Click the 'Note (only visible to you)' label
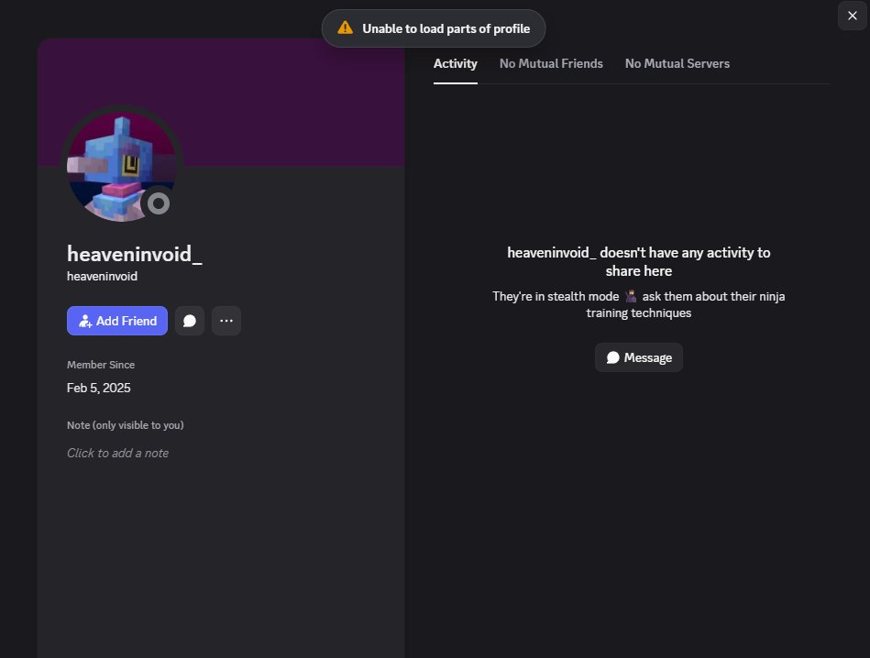 coord(126,425)
